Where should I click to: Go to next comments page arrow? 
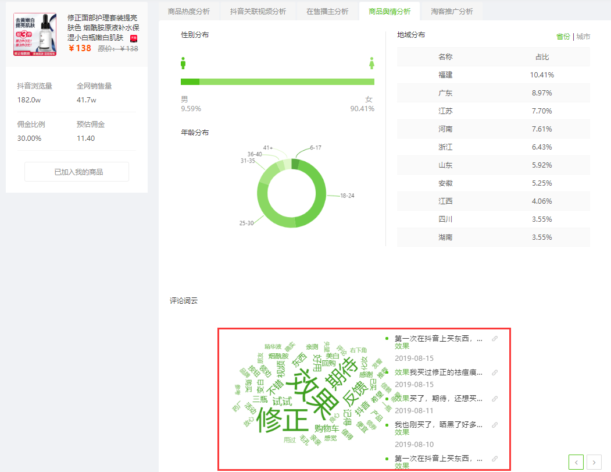[594, 462]
